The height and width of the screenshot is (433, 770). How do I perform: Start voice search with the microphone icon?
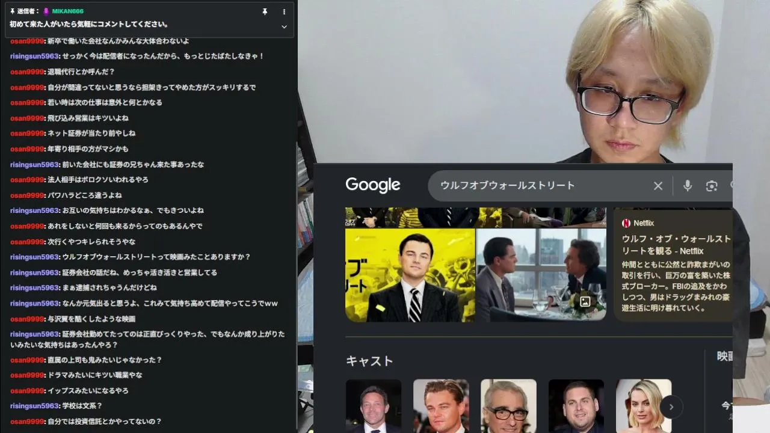tap(688, 186)
